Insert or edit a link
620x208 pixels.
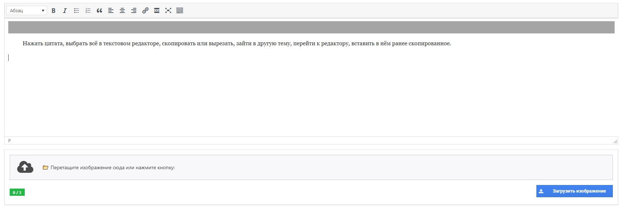[x=145, y=11]
